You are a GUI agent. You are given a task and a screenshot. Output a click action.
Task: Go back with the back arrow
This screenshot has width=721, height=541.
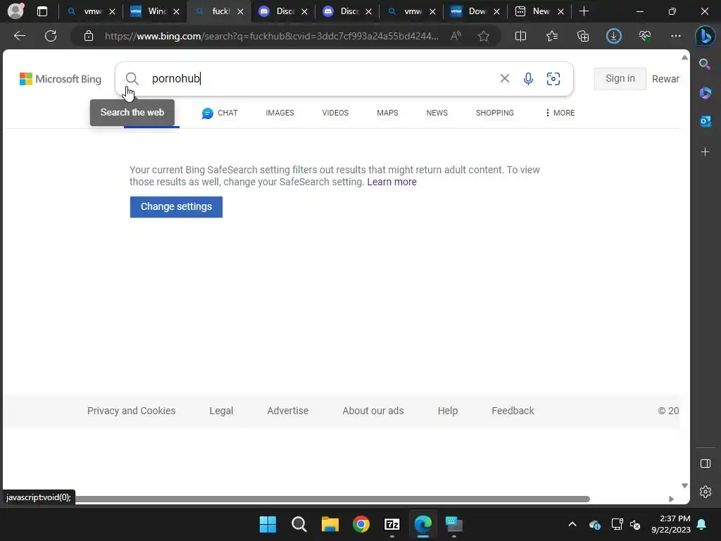(x=20, y=36)
